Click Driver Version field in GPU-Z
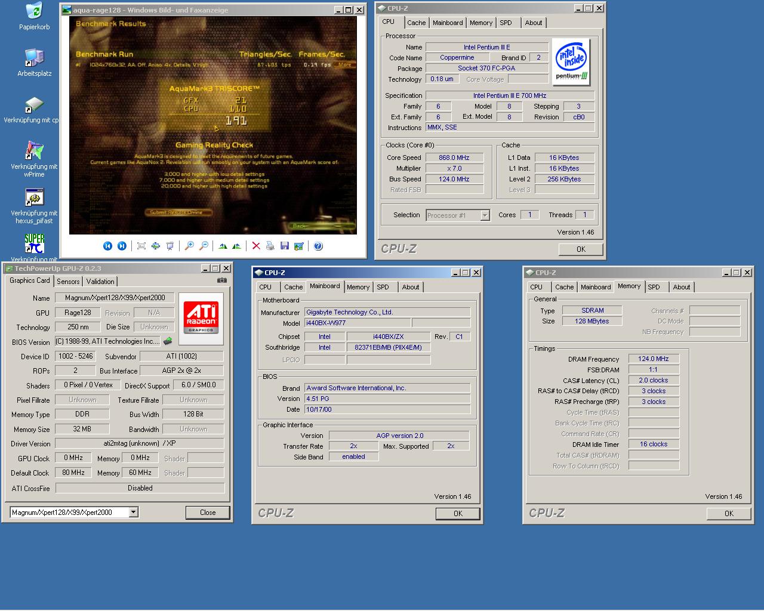 click(140, 443)
